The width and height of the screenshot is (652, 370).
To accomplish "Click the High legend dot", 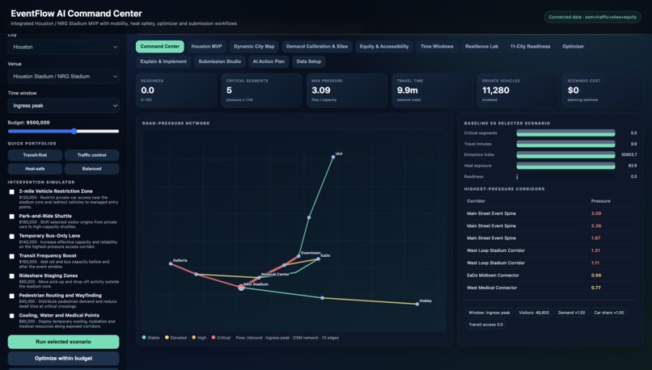I will [x=194, y=338].
